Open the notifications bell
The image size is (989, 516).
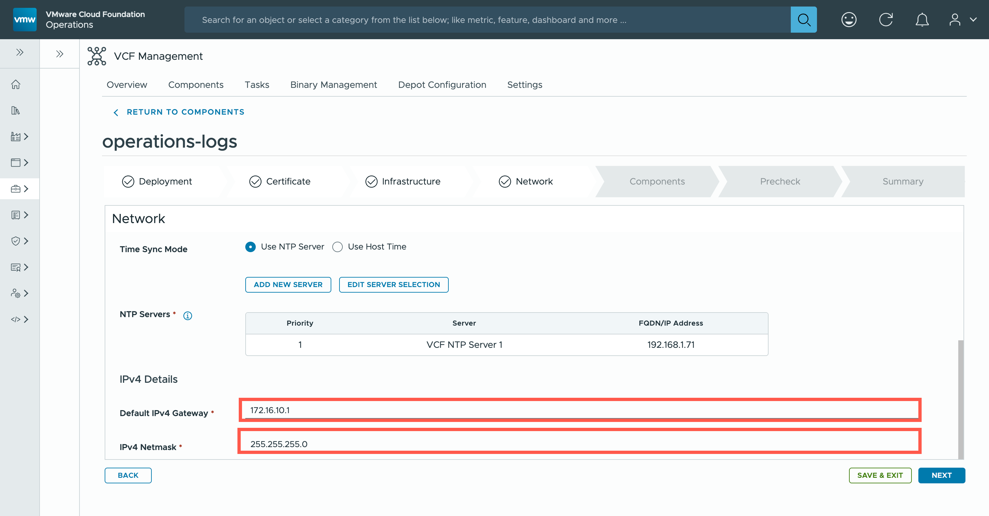point(922,20)
